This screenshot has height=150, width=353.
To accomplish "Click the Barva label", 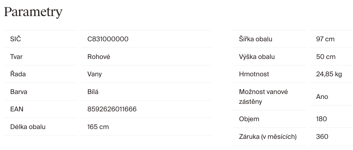I will pos(19,92).
